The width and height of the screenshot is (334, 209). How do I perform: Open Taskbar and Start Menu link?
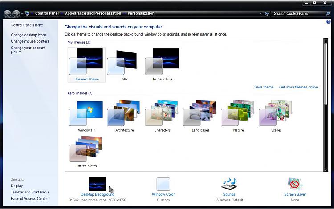(29, 192)
